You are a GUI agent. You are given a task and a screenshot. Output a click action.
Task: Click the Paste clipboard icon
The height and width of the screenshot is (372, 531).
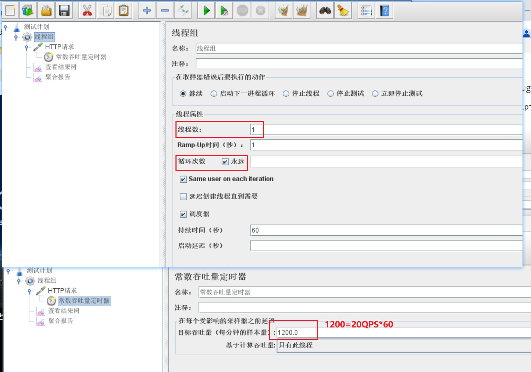(x=123, y=11)
